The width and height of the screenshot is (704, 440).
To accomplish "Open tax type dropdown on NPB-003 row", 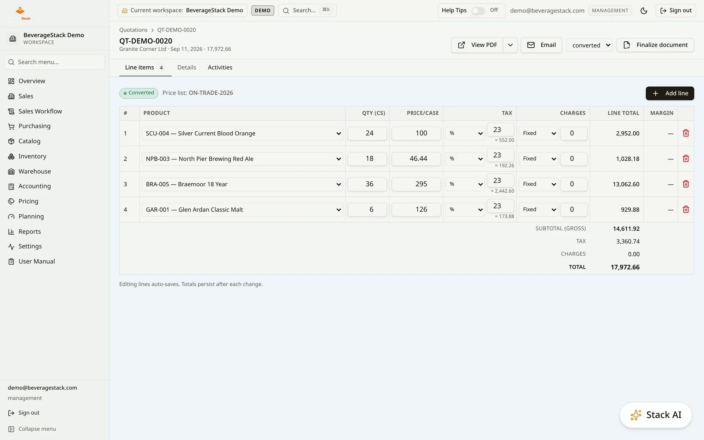I will tap(465, 159).
